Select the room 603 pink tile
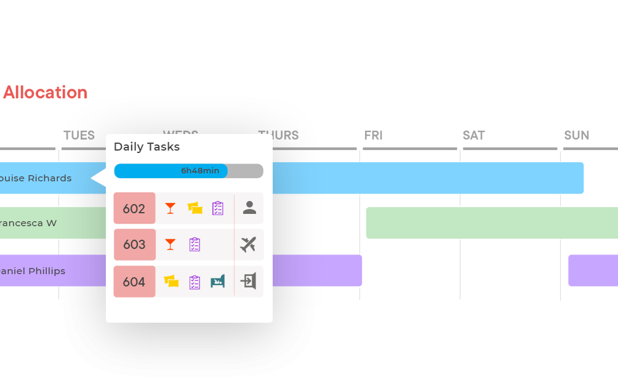 pyautogui.click(x=135, y=245)
